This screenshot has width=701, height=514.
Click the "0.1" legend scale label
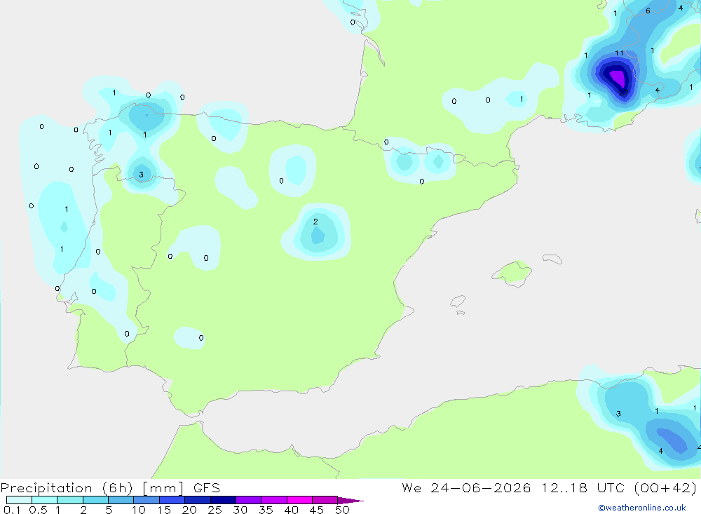click(12, 510)
